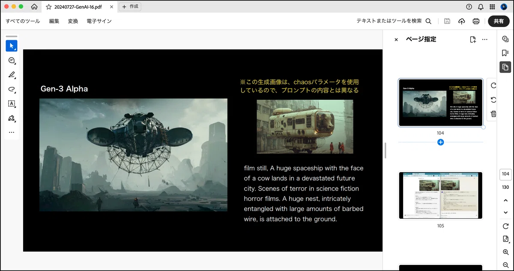514x271 pixels.
Task: Go to the Acrobat home screen
Action: tap(34, 7)
